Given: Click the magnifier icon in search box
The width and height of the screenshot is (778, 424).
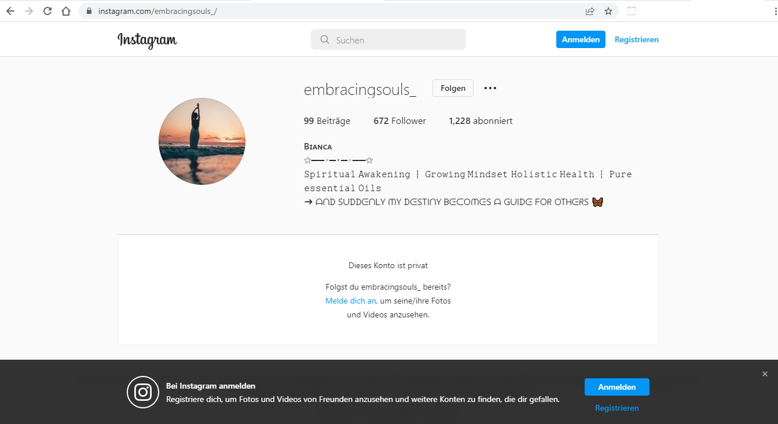Looking at the screenshot, I should (324, 40).
